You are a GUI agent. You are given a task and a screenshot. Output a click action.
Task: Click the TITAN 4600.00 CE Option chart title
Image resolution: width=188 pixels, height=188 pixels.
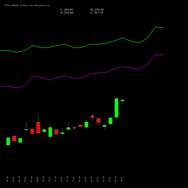(27, 6)
